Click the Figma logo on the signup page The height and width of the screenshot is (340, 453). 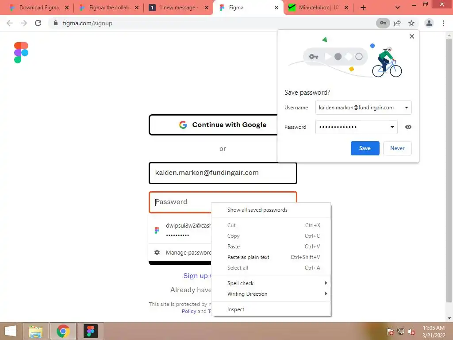pos(21,52)
